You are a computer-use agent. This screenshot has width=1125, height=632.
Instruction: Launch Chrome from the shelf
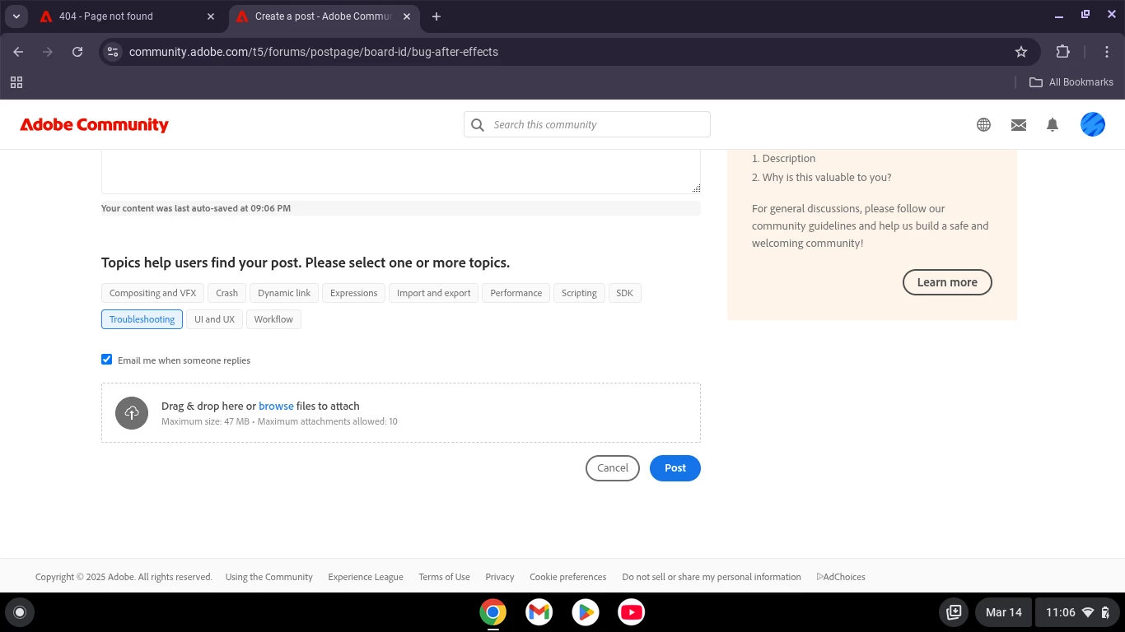point(493,612)
